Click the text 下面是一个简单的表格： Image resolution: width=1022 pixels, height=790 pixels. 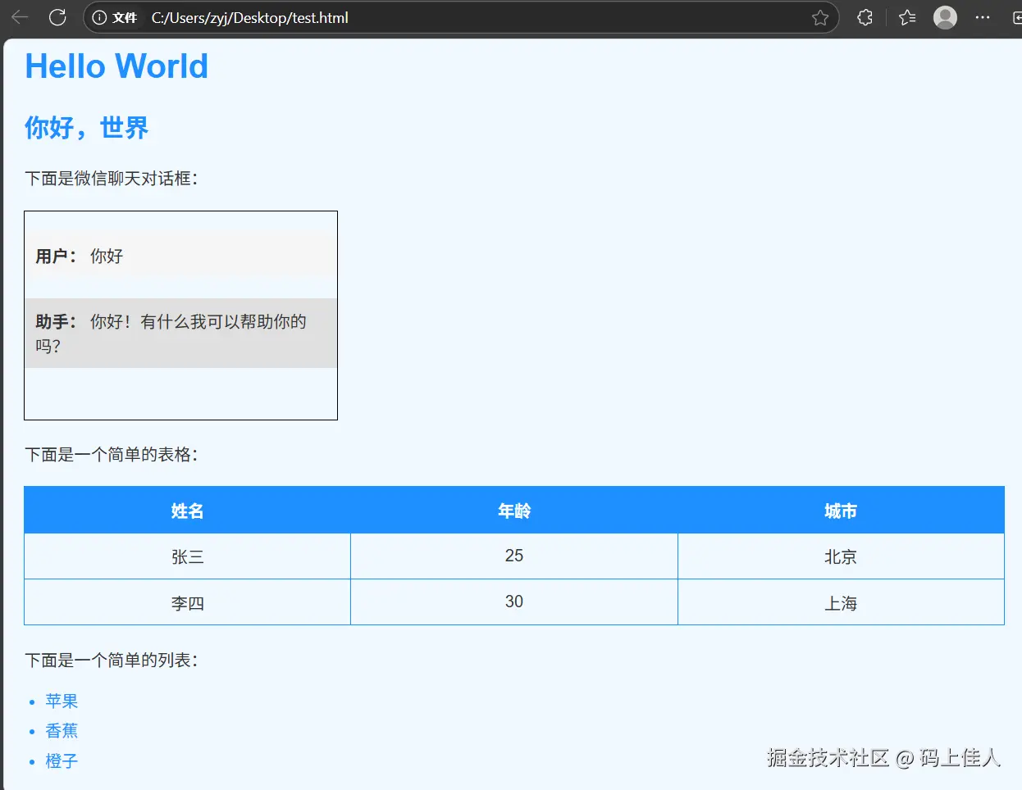point(112,455)
